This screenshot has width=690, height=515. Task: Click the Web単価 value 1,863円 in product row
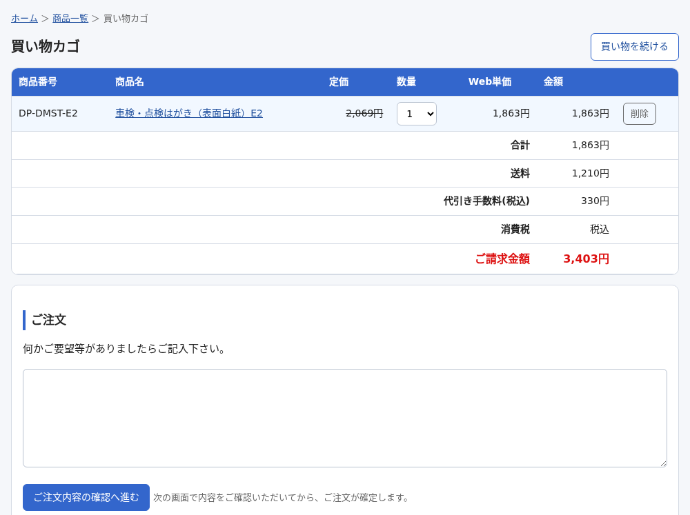511,114
